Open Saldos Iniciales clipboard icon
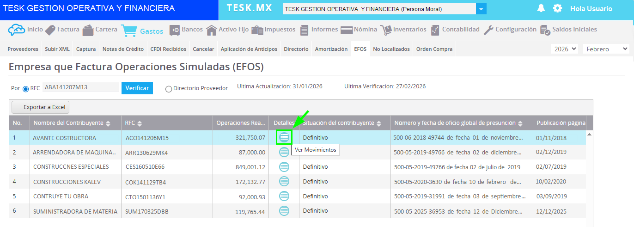The width and height of the screenshot is (634, 227). (545, 31)
